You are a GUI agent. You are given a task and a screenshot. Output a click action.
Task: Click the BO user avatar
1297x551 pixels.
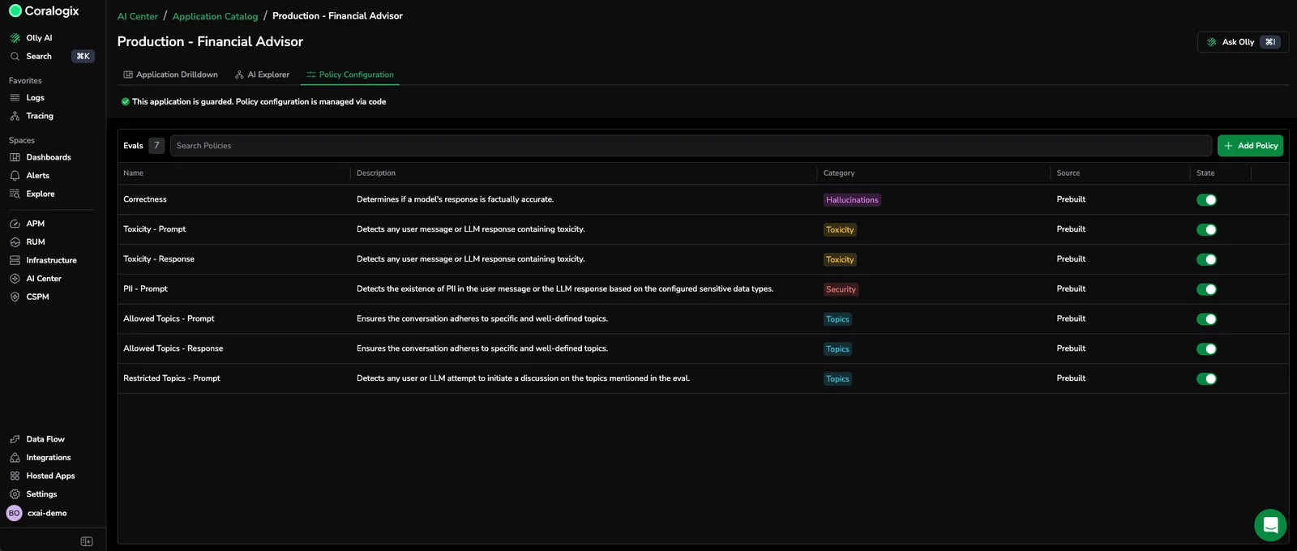click(x=15, y=513)
